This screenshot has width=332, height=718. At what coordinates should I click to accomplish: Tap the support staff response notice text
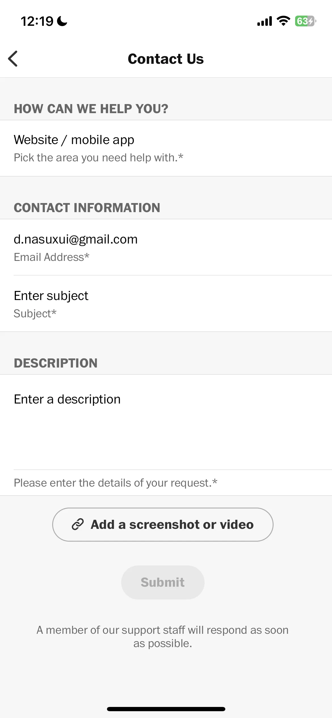pos(163,637)
